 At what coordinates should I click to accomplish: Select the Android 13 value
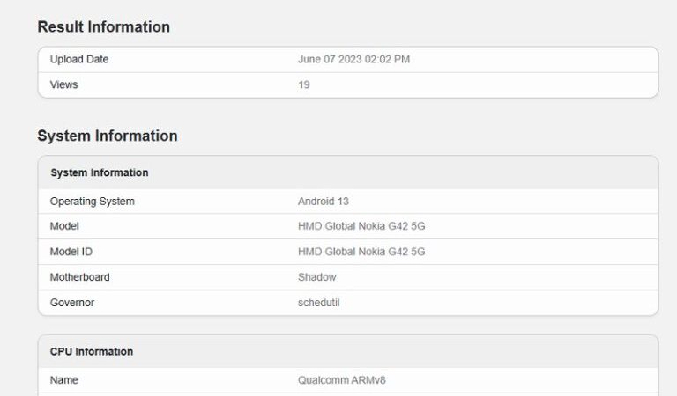click(324, 202)
